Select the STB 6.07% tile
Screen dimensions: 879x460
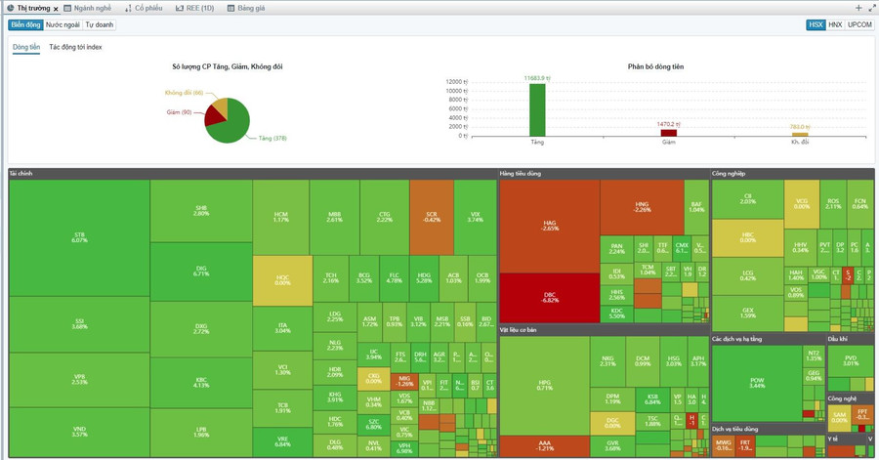coord(79,237)
